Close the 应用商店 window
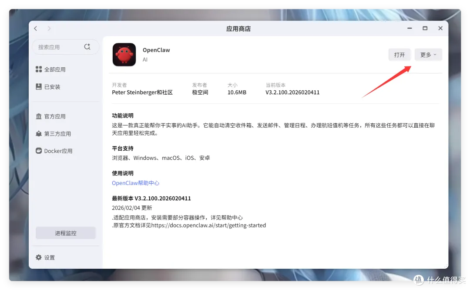The width and height of the screenshot is (470, 290). [440, 28]
